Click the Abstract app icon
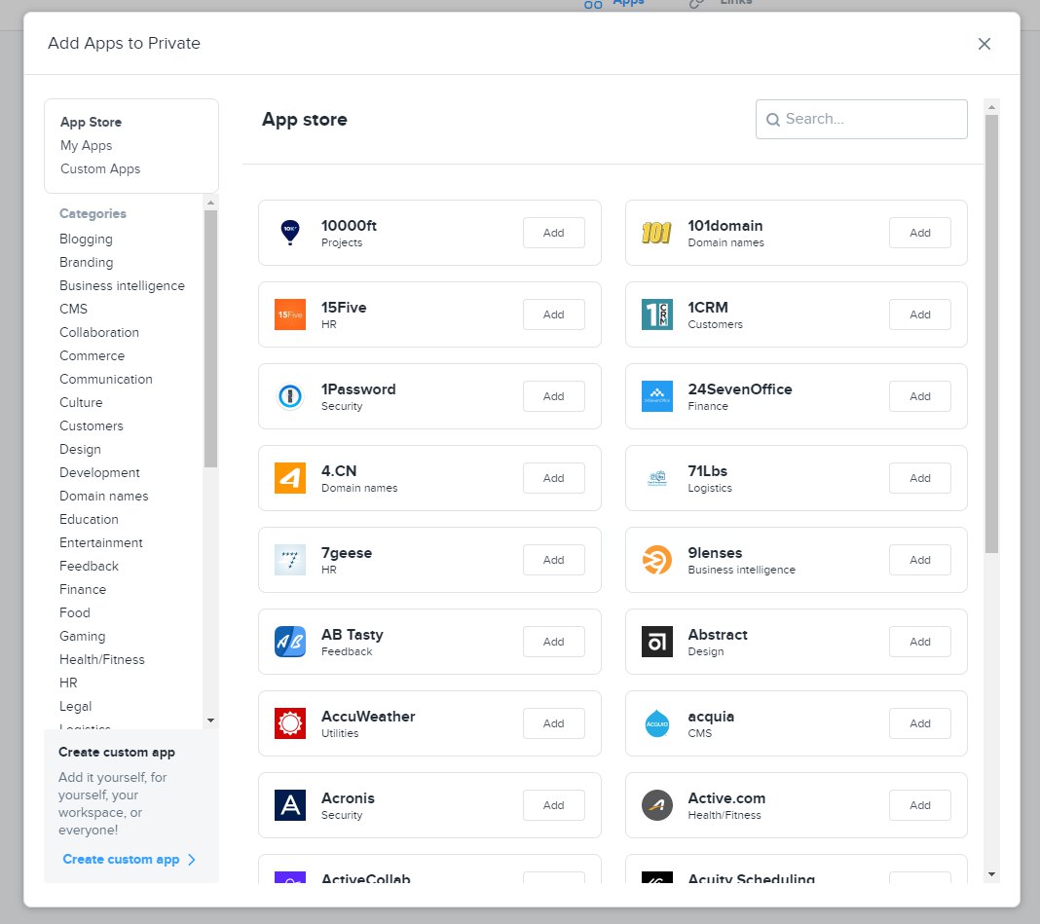1040x924 pixels. (656, 642)
